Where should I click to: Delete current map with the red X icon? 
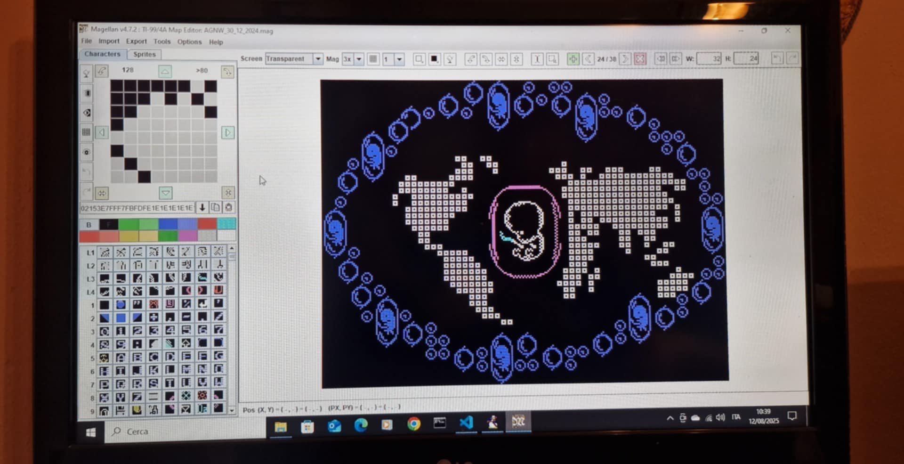(x=640, y=59)
